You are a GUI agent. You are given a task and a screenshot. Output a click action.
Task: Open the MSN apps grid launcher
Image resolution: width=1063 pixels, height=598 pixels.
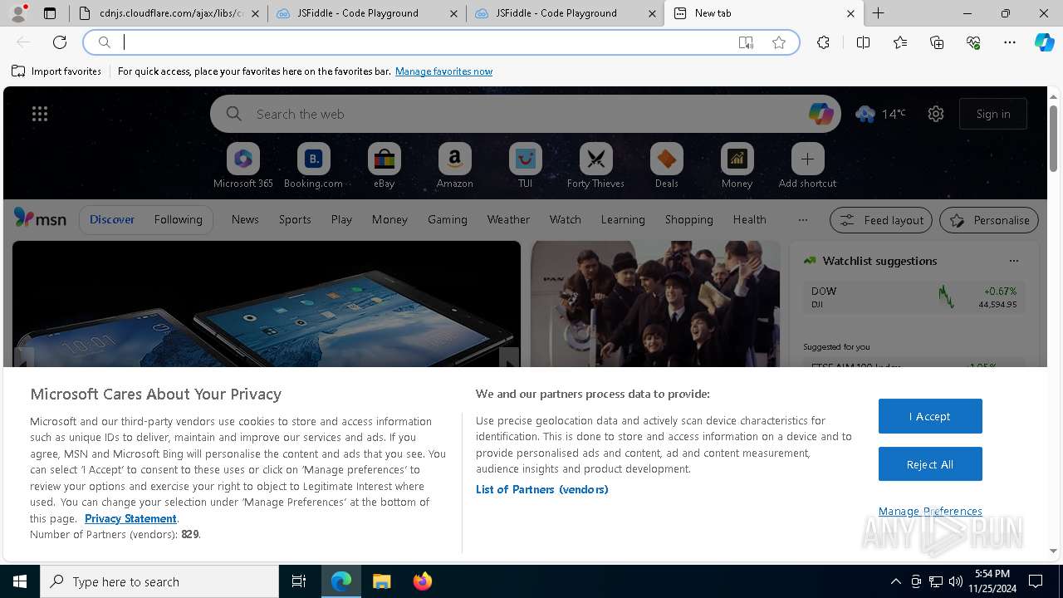[40, 114]
